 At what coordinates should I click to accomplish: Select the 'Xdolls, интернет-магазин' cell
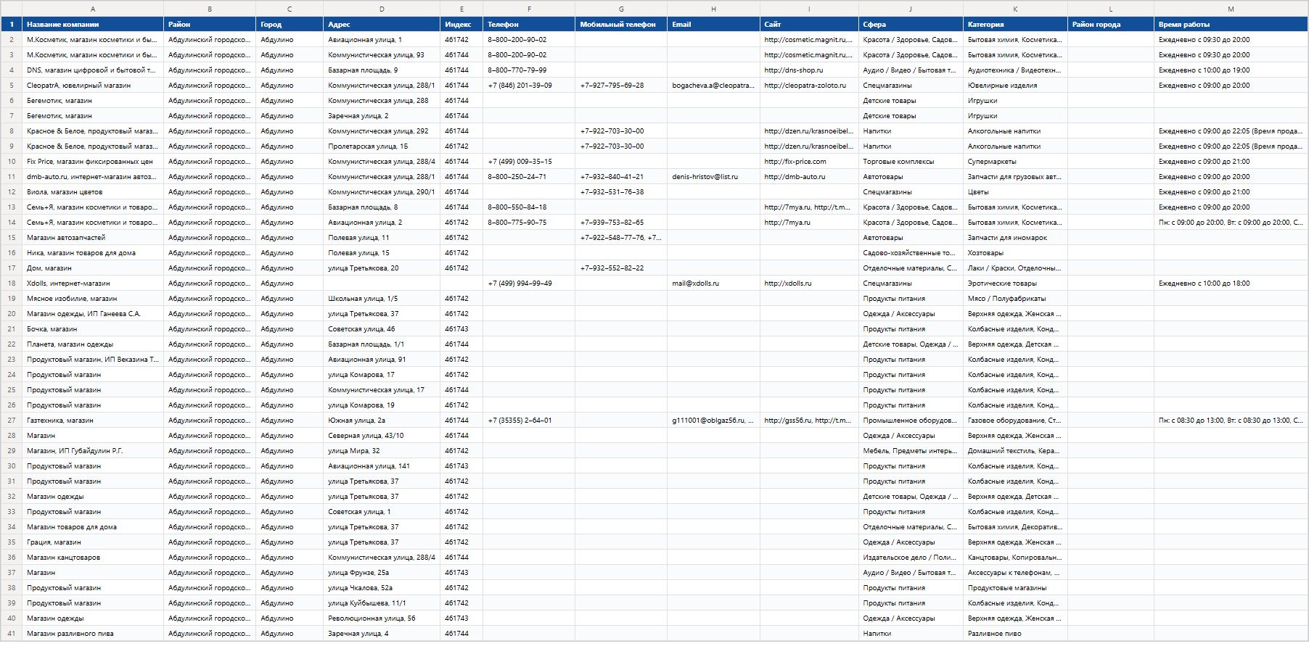[x=93, y=283]
